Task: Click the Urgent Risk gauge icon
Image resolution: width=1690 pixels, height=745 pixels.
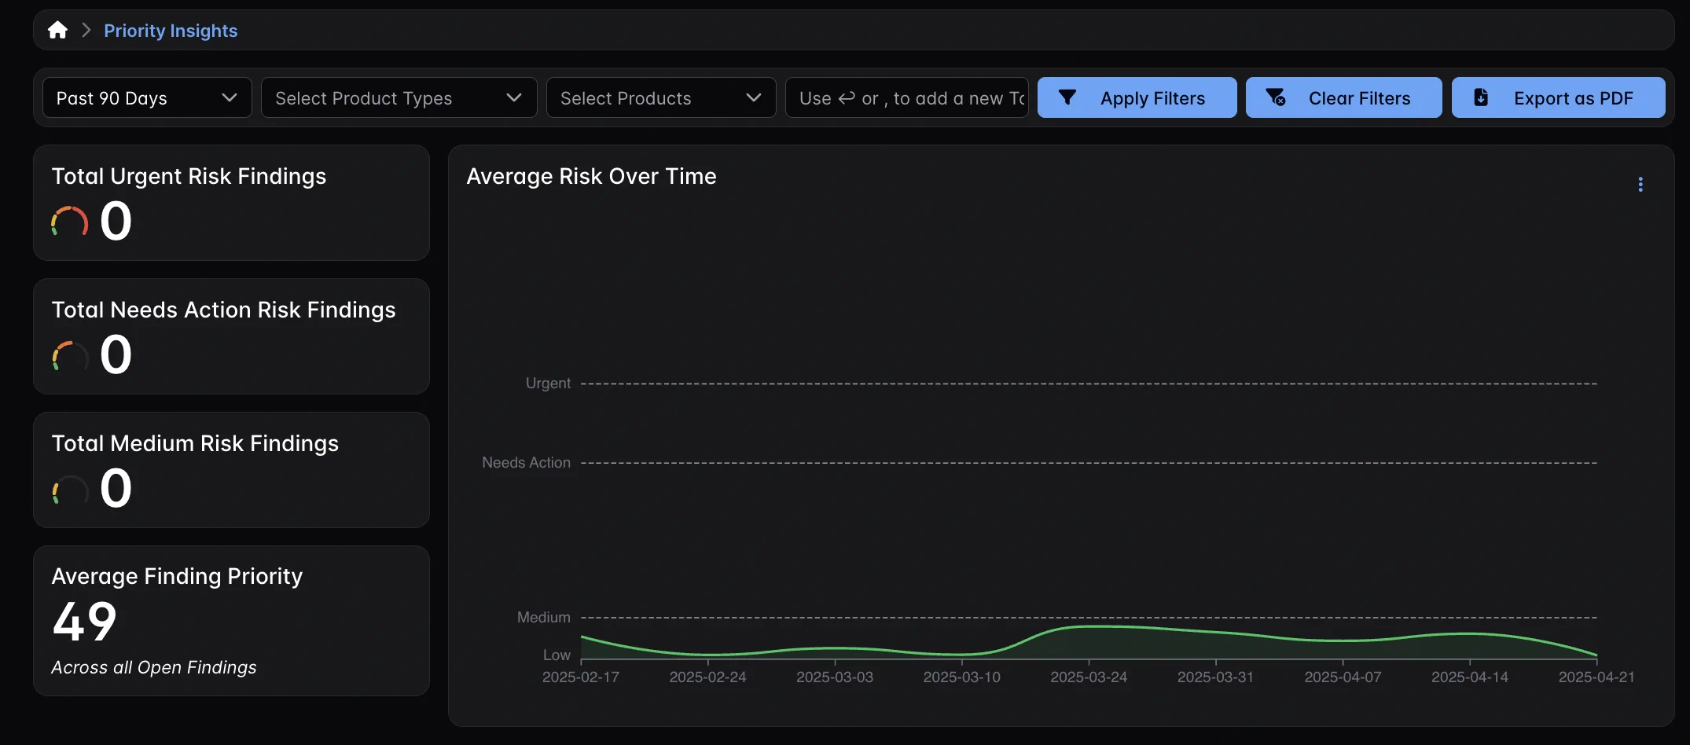Action: [70, 222]
